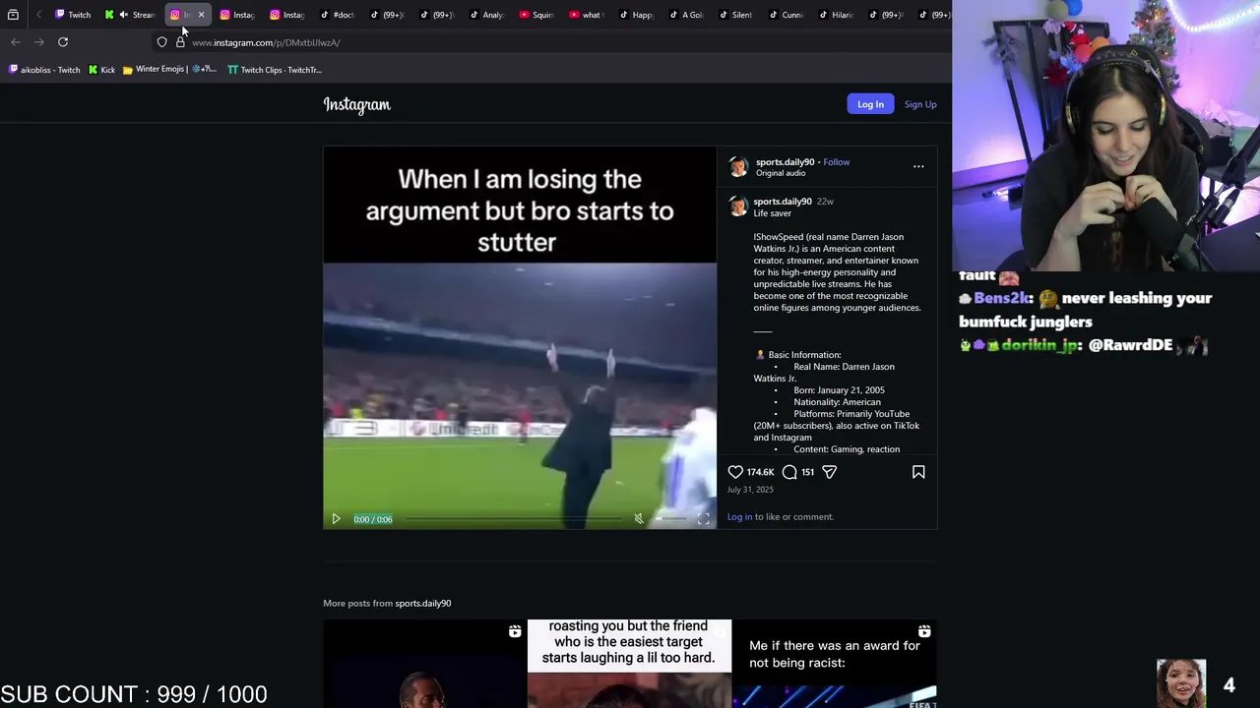Switch to the TikTok Happy tab
This screenshot has height=708, width=1260.
(636, 15)
